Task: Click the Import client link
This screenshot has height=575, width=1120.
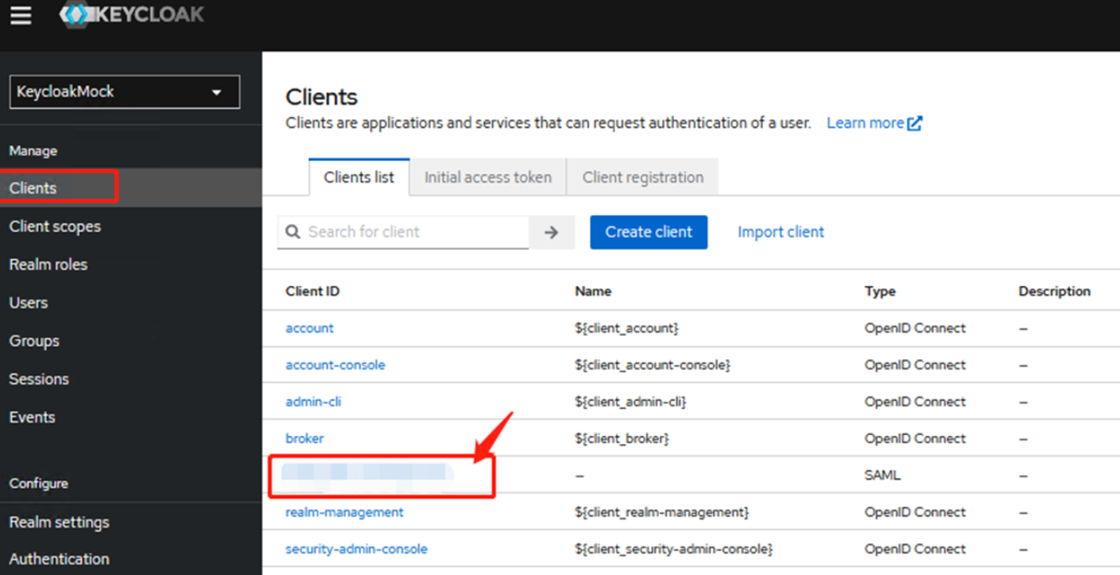Action: [x=780, y=232]
